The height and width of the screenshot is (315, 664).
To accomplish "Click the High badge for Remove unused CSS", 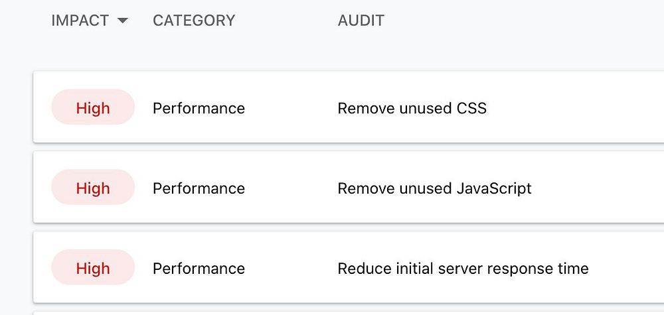I will [x=93, y=107].
